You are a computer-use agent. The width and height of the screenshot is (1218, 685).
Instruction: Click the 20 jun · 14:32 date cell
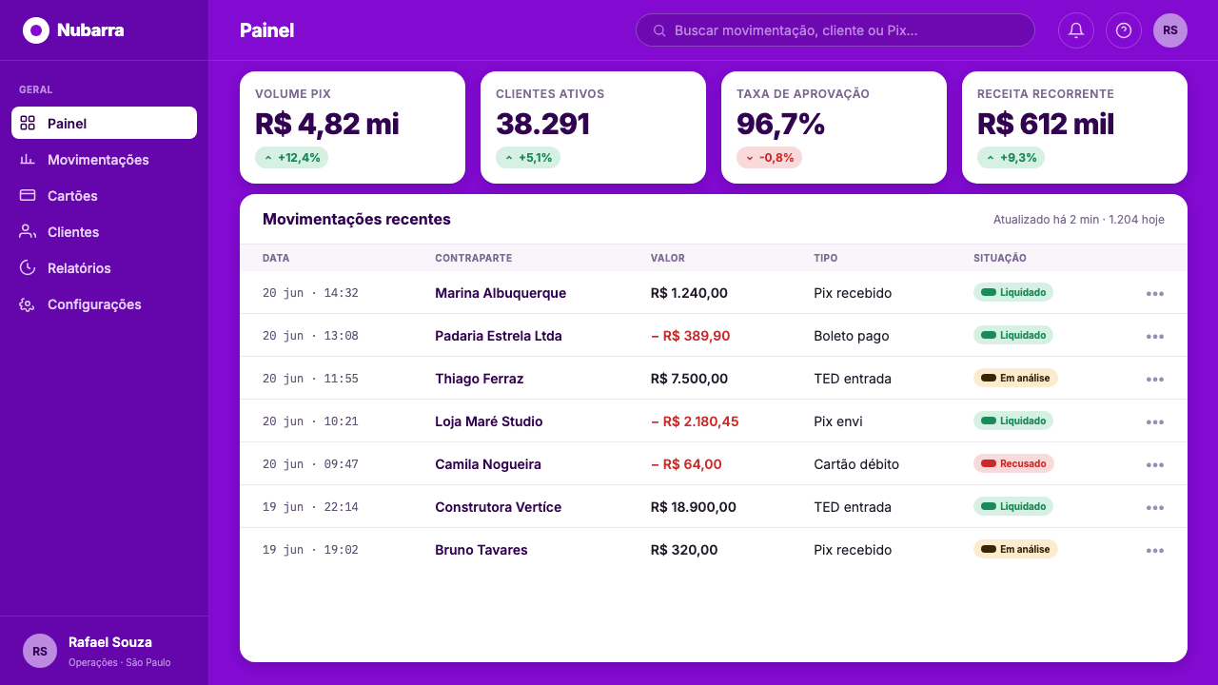310,293
